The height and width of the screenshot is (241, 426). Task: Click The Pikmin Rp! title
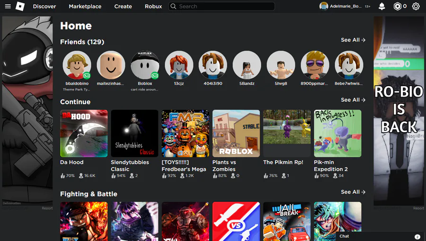(x=283, y=162)
